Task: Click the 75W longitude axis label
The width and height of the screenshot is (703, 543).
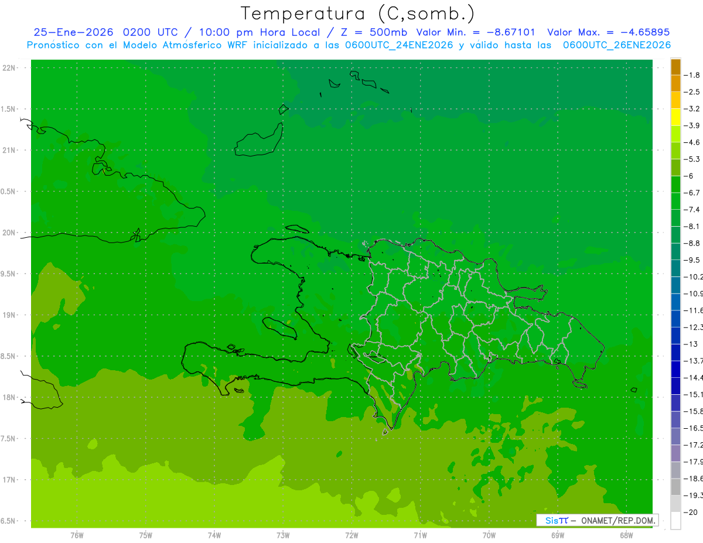Action: pyautogui.click(x=146, y=535)
